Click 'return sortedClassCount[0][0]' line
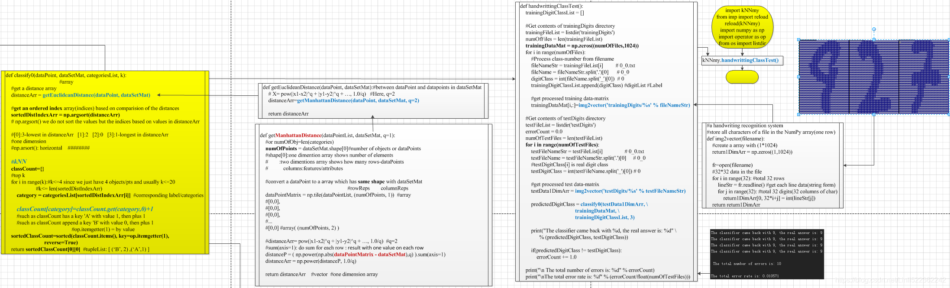The width and height of the screenshot is (950, 288). point(45,249)
